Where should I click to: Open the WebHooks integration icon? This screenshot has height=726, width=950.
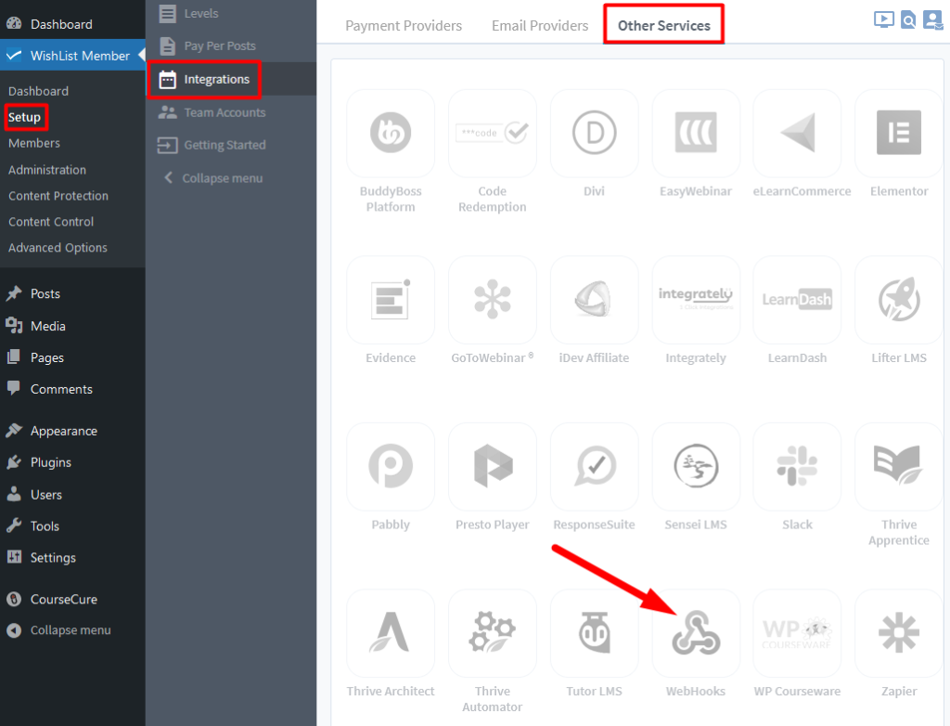click(696, 633)
